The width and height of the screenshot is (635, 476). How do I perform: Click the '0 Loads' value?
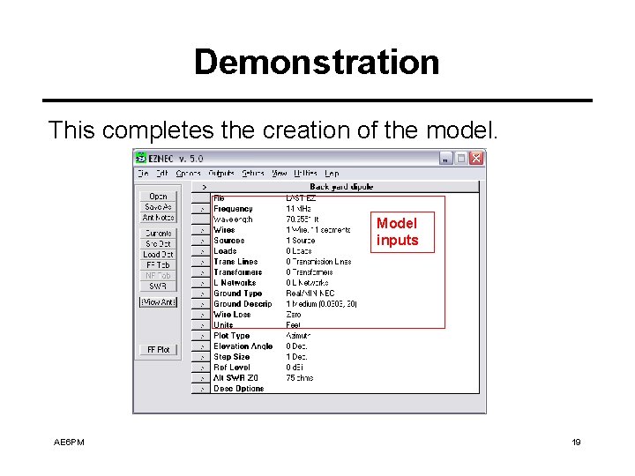tap(299, 251)
